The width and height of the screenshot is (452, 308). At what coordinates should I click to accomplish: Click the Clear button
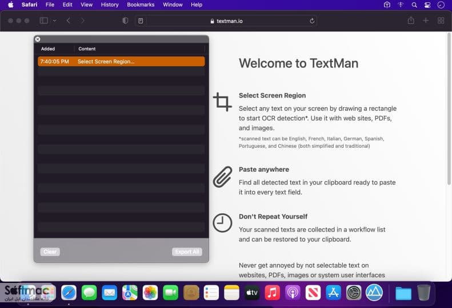tap(50, 252)
